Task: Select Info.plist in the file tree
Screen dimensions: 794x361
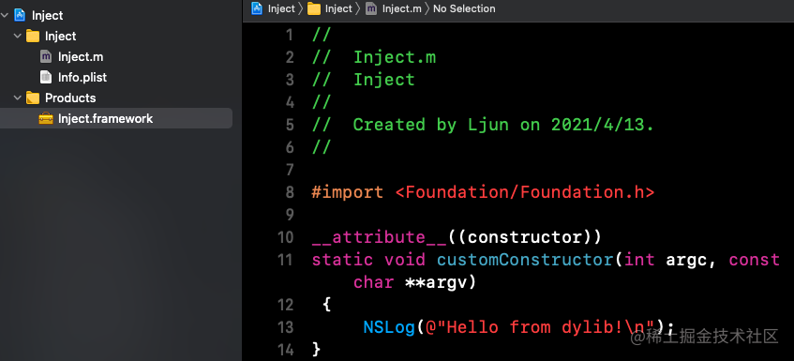Action: [x=82, y=78]
